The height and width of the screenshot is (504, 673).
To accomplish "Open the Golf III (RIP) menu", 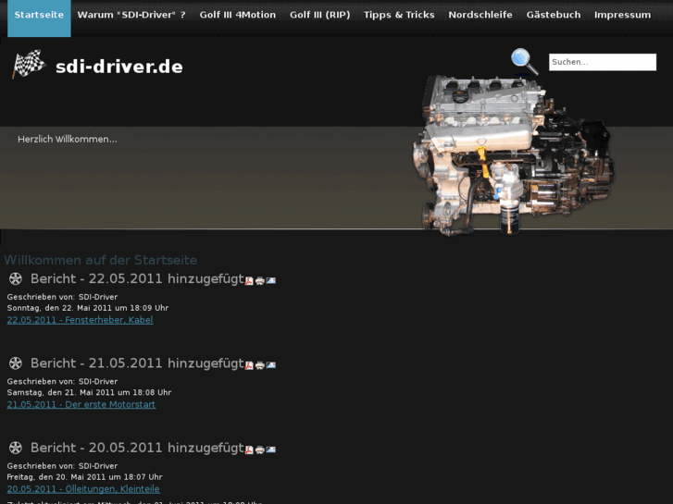I will pyautogui.click(x=319, y=15).
